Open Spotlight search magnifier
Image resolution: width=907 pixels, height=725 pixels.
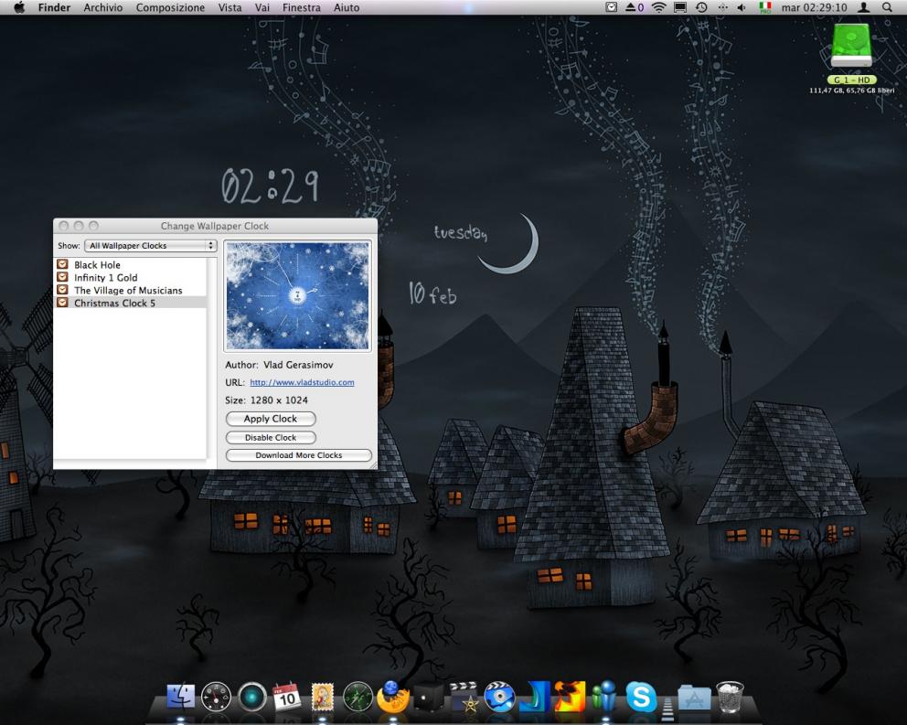tap(887, 7)
